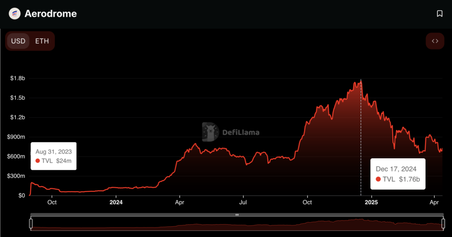This screenshot has height=237, width=452.
Task: Click the left range slider handle
Action: [31, 223]
